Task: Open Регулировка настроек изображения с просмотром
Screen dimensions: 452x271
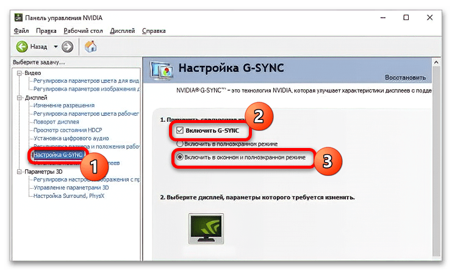Action: [x=87, y=180]
